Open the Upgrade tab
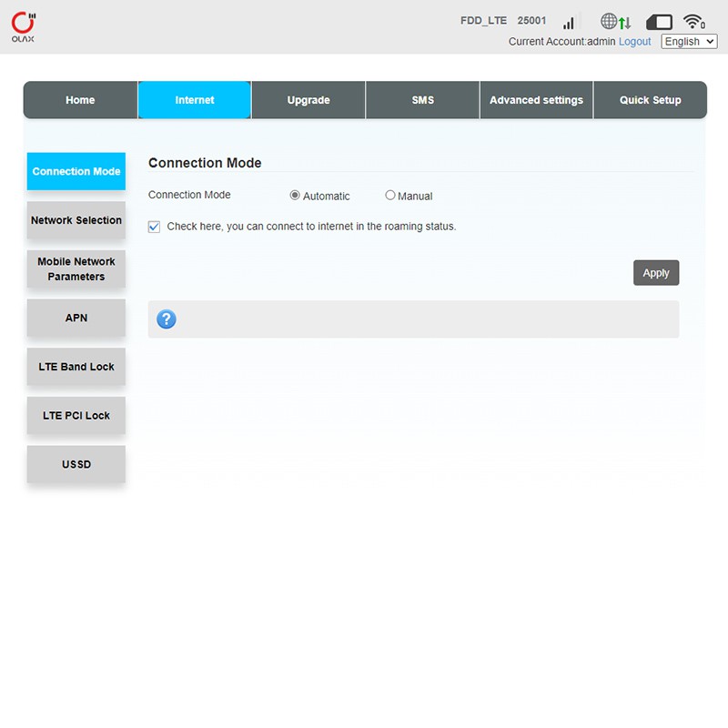 308,100
